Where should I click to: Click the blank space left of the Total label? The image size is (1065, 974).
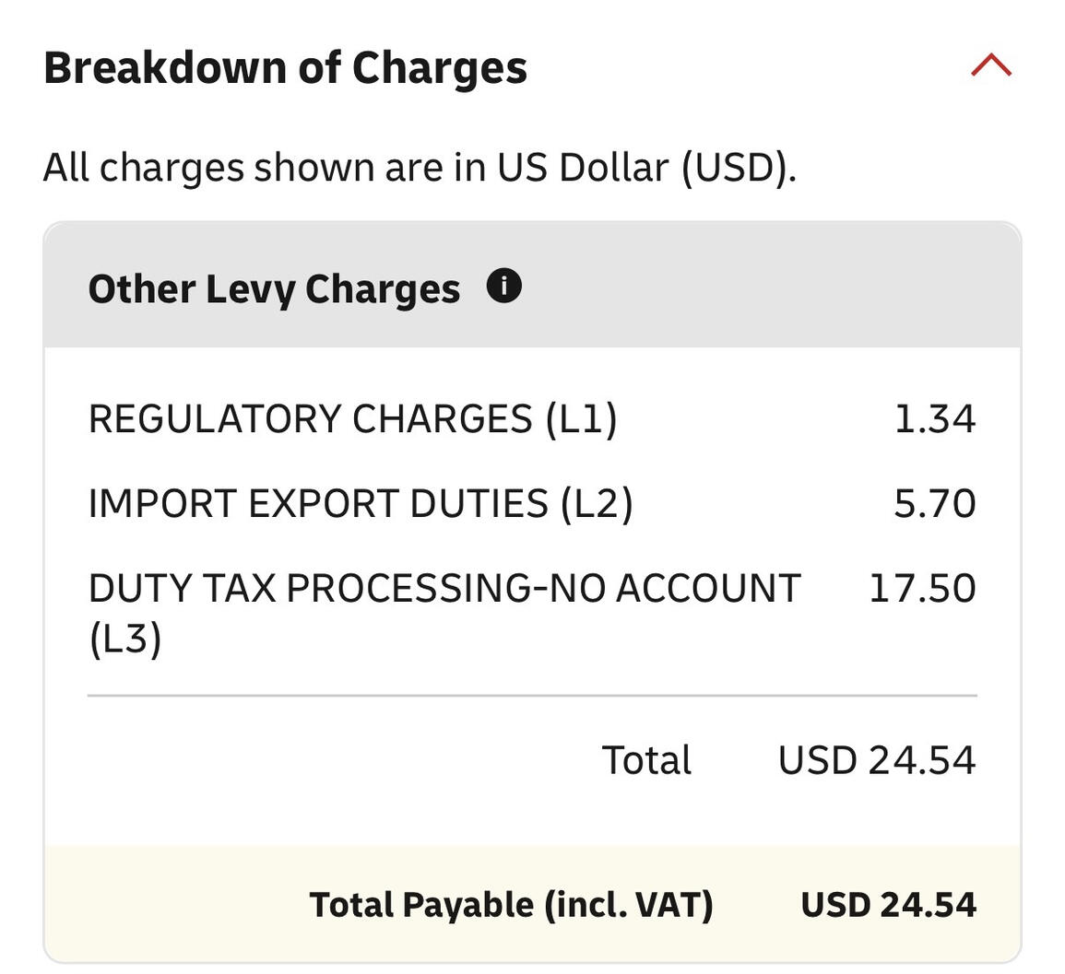341,761
